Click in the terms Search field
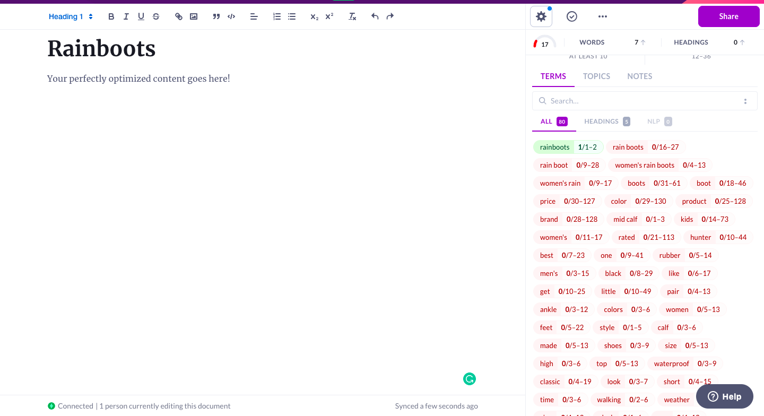 tap(645, 101)
